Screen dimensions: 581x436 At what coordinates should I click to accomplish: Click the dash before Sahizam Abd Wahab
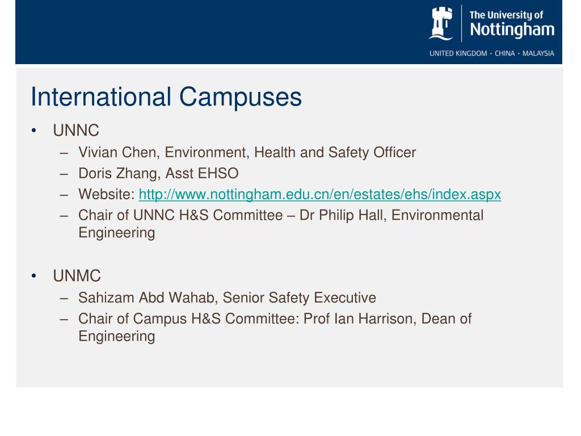point(64,298)
